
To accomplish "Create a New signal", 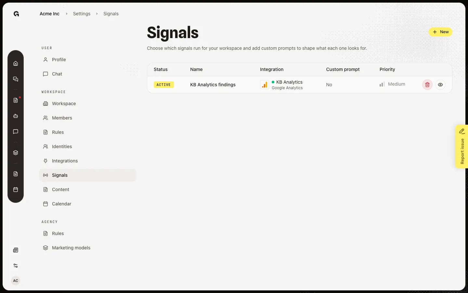I will (x=440, y=32).
